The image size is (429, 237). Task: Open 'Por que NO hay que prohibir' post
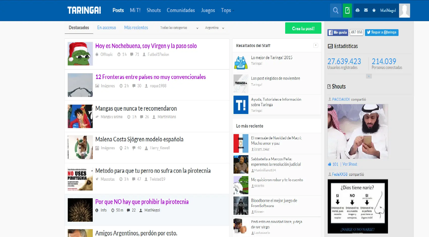coord(142,202)
